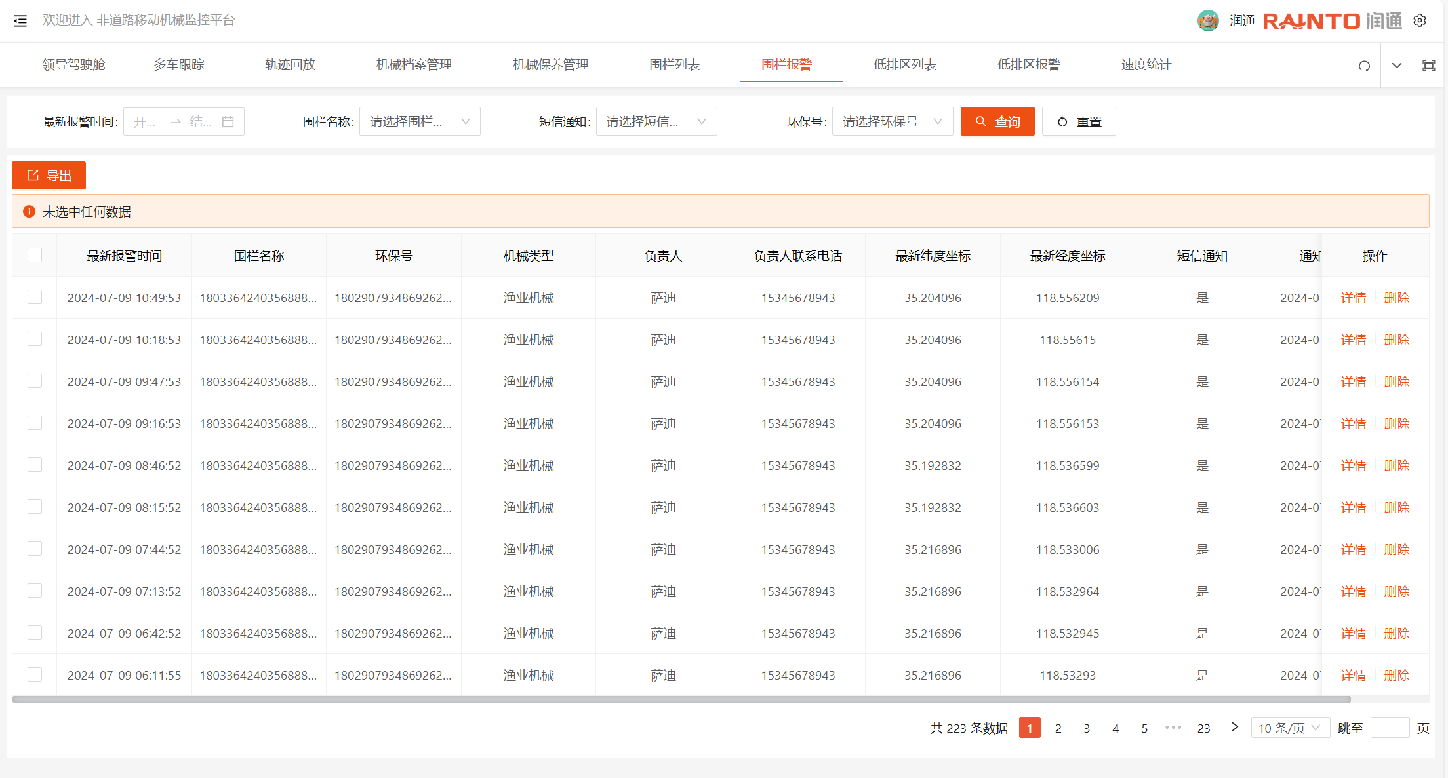The image size is (1448, 778).
Task: Open the settings gear icon
Action: 1420,21
